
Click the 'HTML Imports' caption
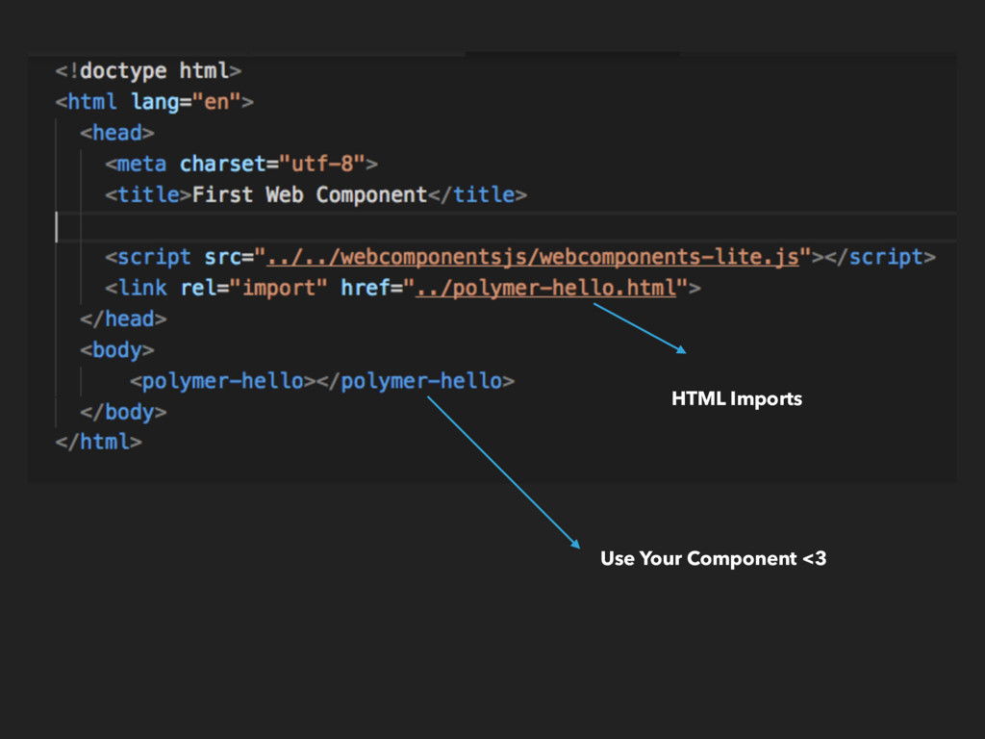coord(737,399)
